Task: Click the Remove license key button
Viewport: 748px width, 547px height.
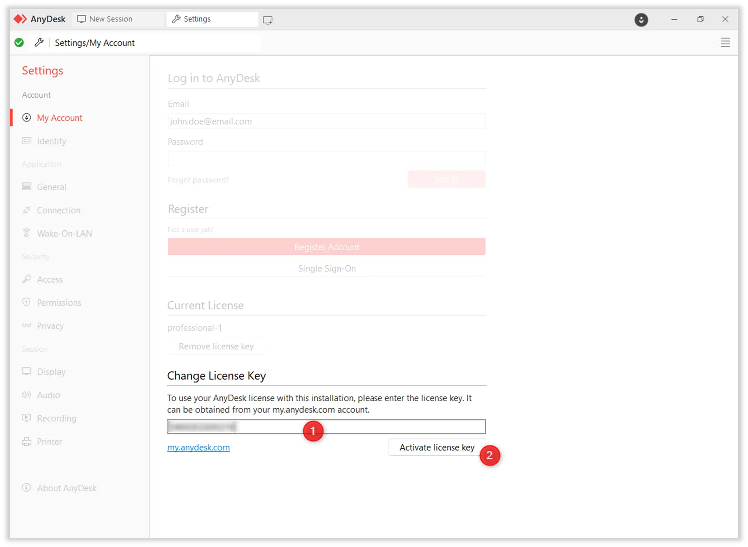Action: coord(216,346)
